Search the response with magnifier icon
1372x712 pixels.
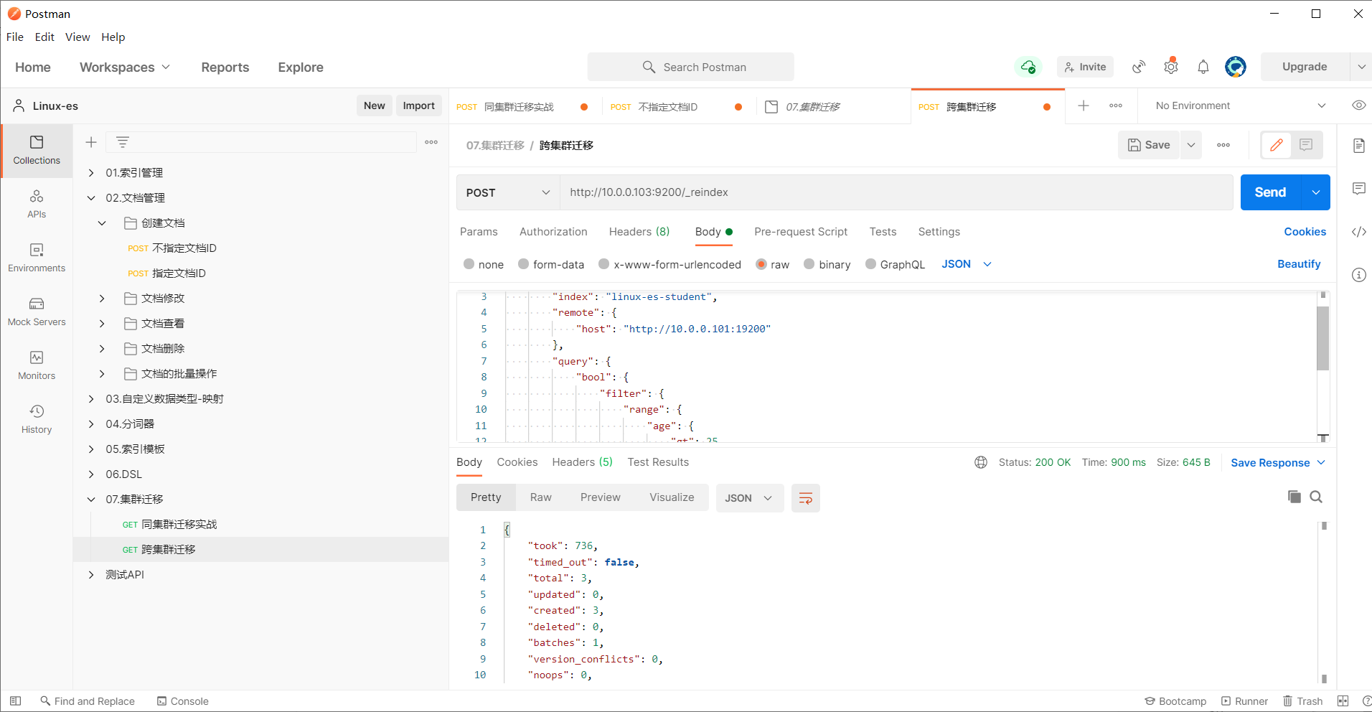1316,497
